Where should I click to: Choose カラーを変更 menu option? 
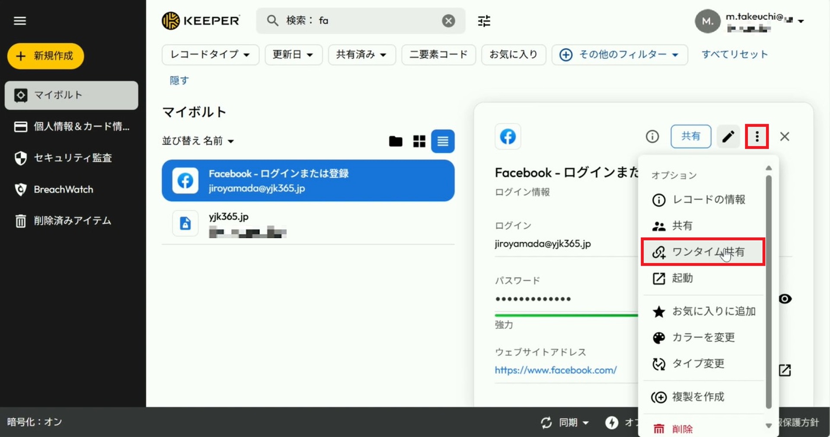pyautogui.click(x=703, y=338)
